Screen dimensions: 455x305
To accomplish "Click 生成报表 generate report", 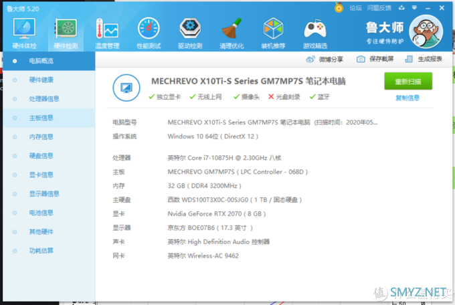I will [x=430, y=59].
